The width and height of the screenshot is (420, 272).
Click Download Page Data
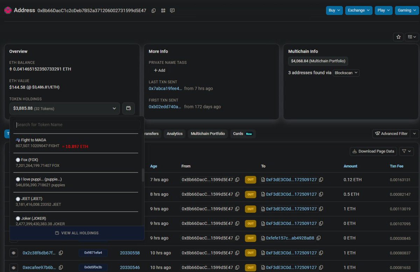pyautogui.click(x=373, y=151)
